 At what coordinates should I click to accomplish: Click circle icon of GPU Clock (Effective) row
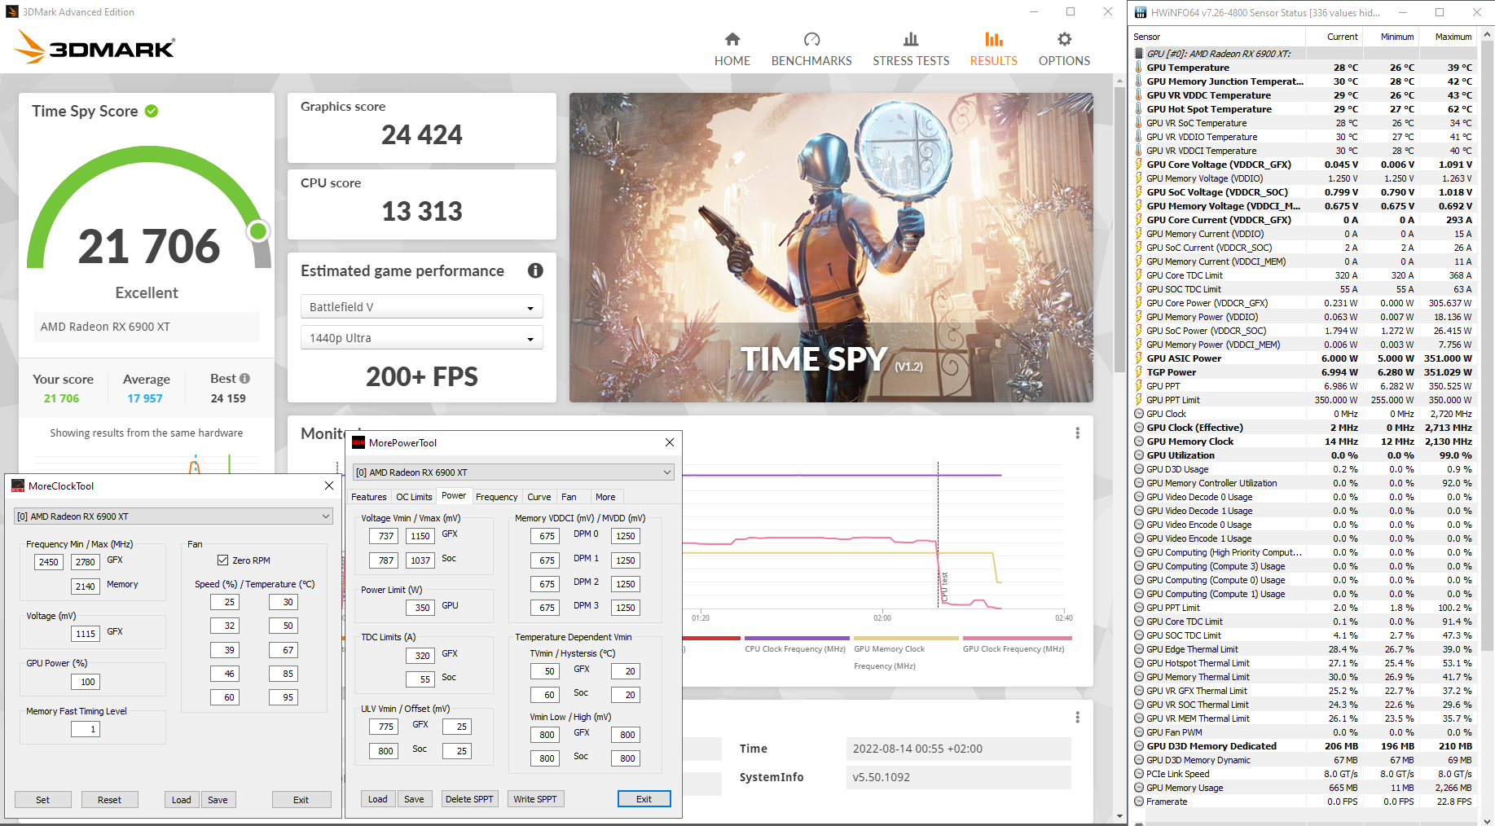[1139, 428]
